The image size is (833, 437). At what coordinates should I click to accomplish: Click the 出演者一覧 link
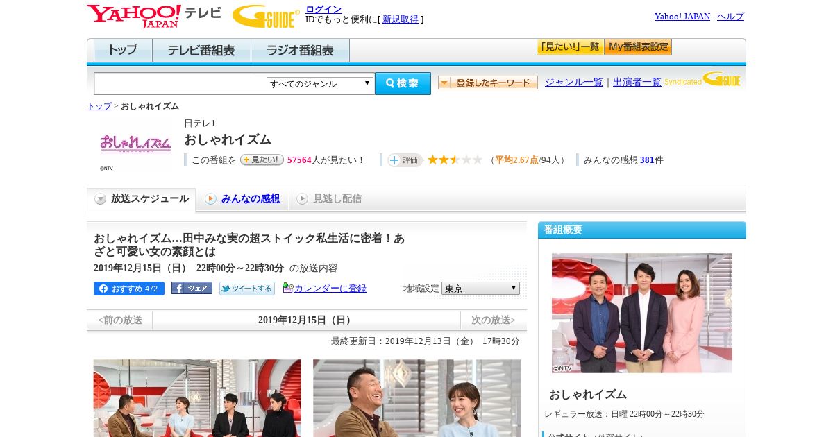(x=637, y=83)
